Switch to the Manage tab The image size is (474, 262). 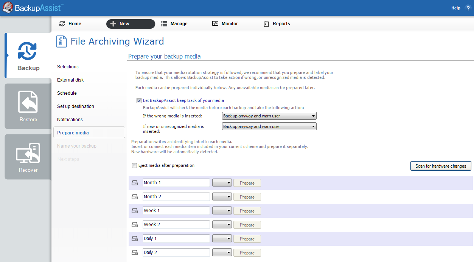(174, 24)
